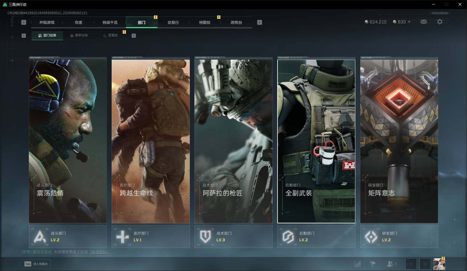
Task: Click the combat department A-shaped emblem
Action: 40,237
